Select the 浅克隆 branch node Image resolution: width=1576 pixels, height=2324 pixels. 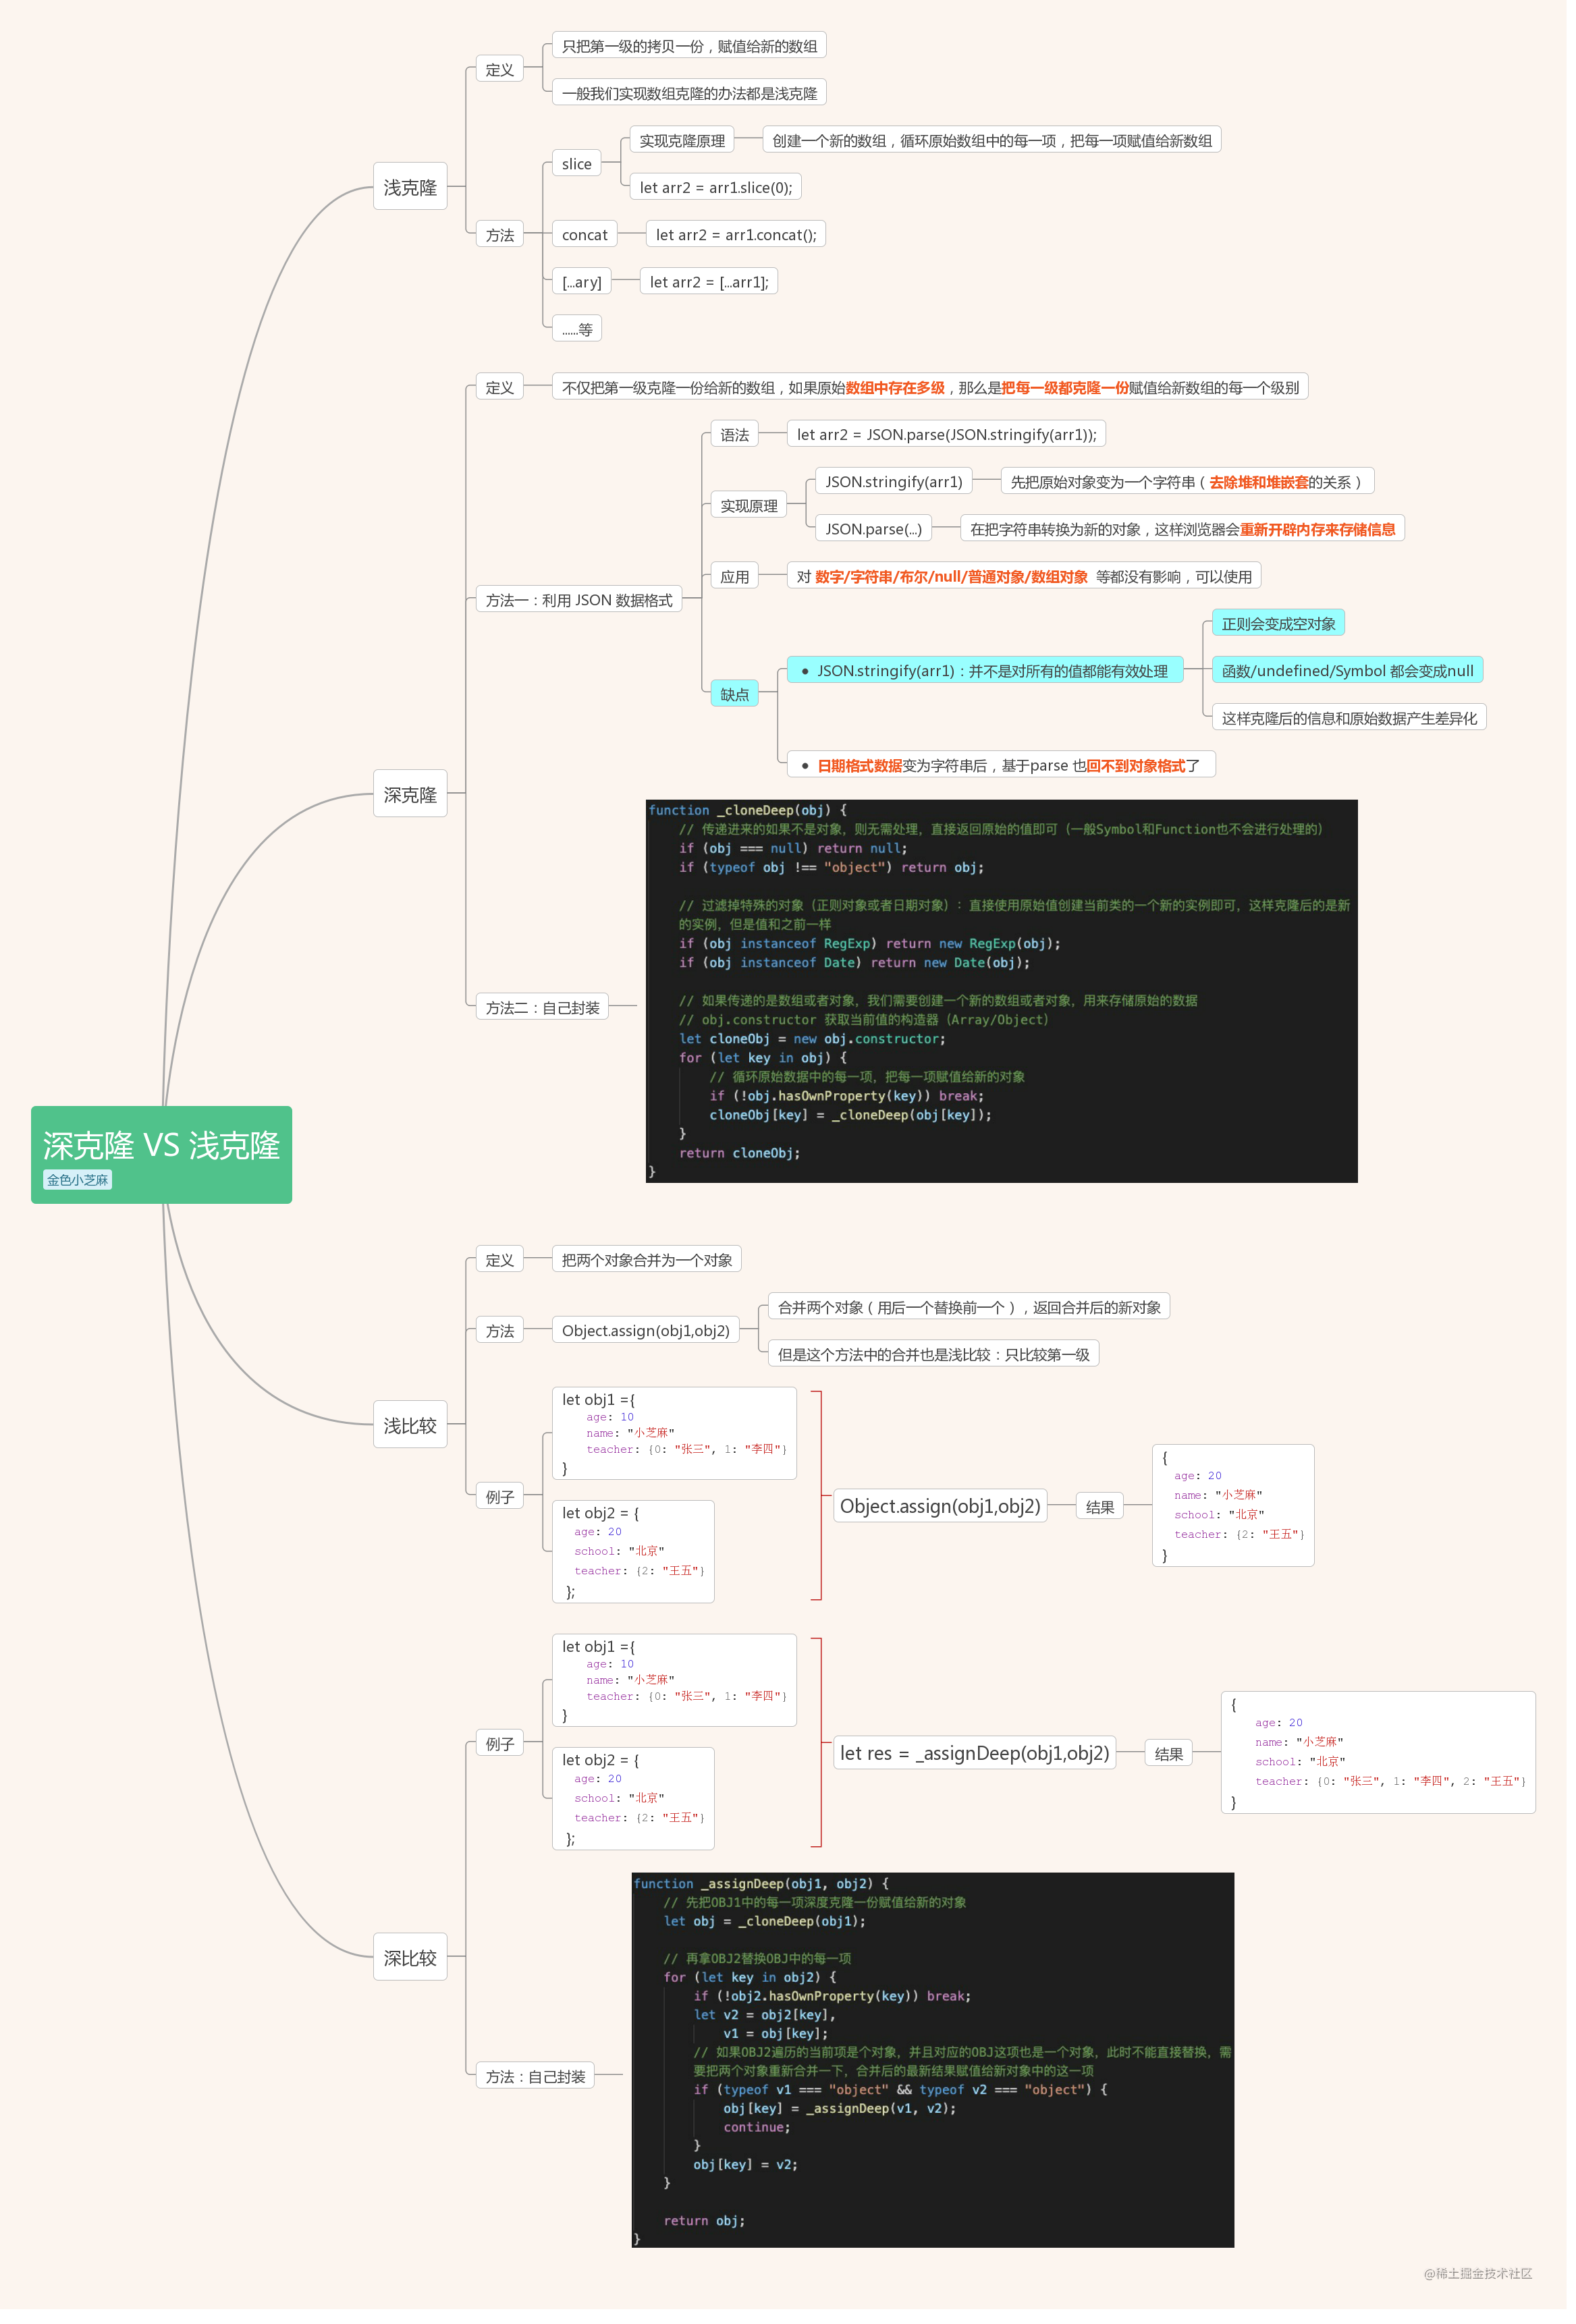410,187
